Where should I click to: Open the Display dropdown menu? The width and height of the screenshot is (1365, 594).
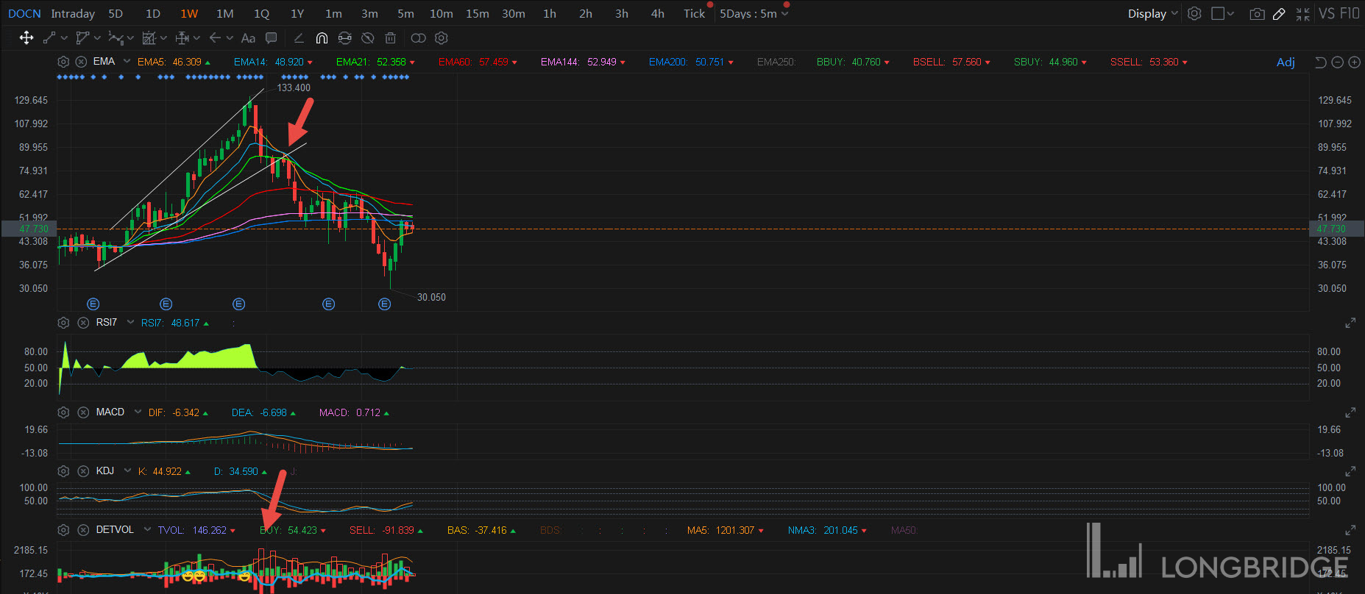(1152, 14)
